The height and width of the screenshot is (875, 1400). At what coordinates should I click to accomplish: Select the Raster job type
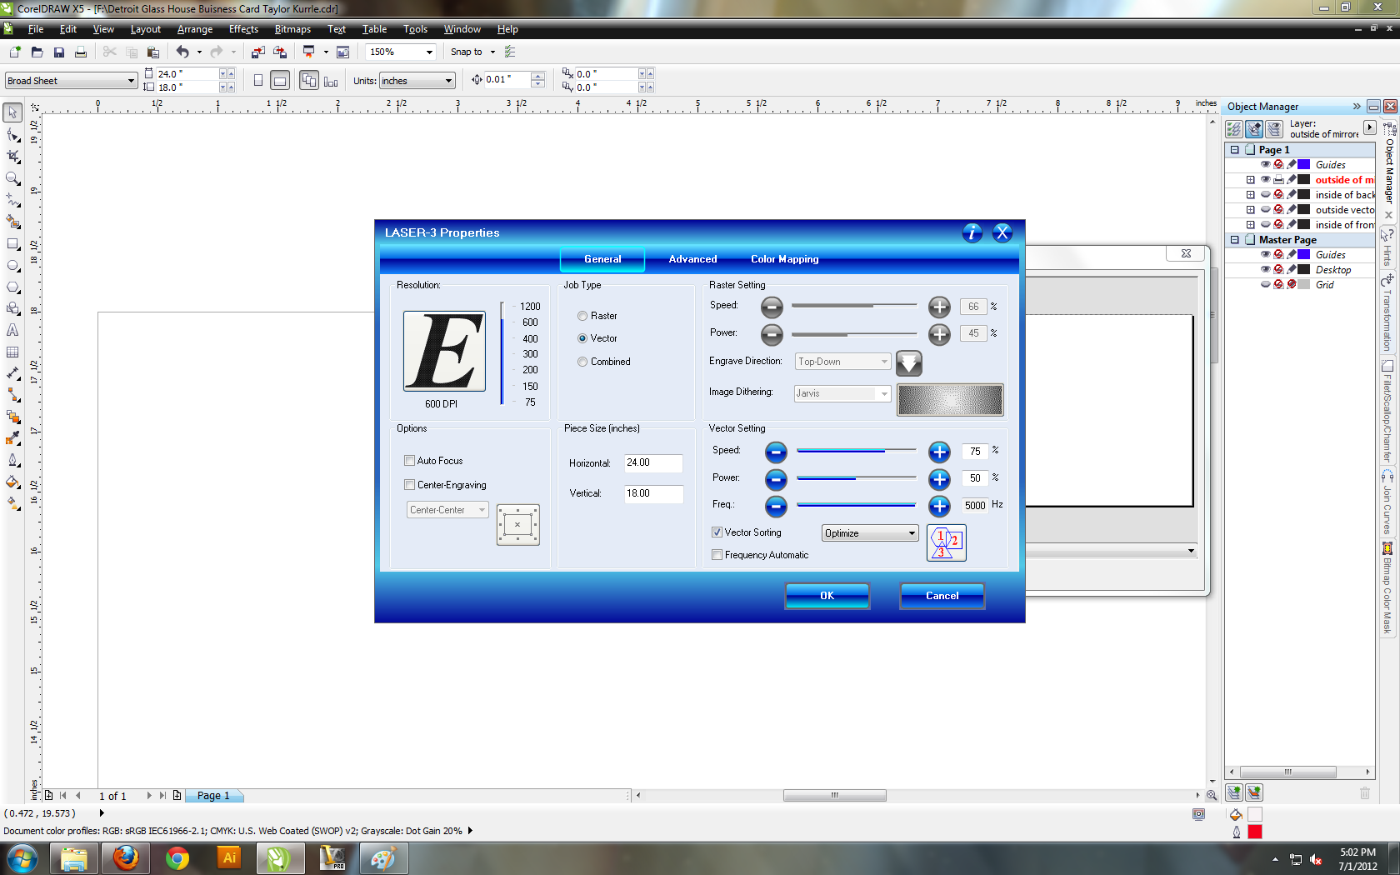(x=582, y=316)
